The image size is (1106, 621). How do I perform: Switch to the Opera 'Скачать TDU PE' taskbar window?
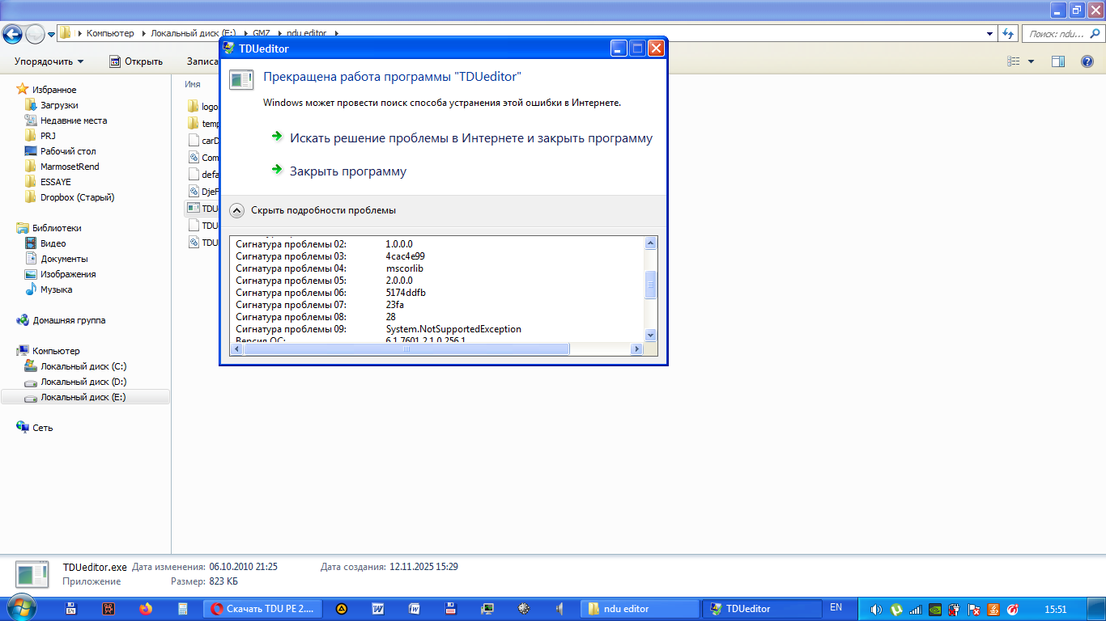click(x=262, y=609)
